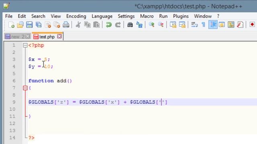Screen dimensions: 257x144
Task: Collapse the function body fold on line 7
Action: (25, 88)
